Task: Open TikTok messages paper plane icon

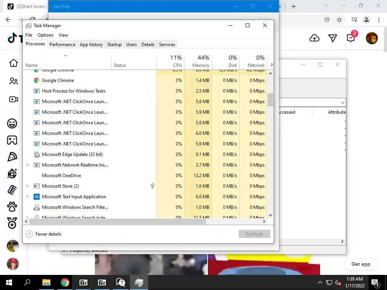Action: point(333,38)
